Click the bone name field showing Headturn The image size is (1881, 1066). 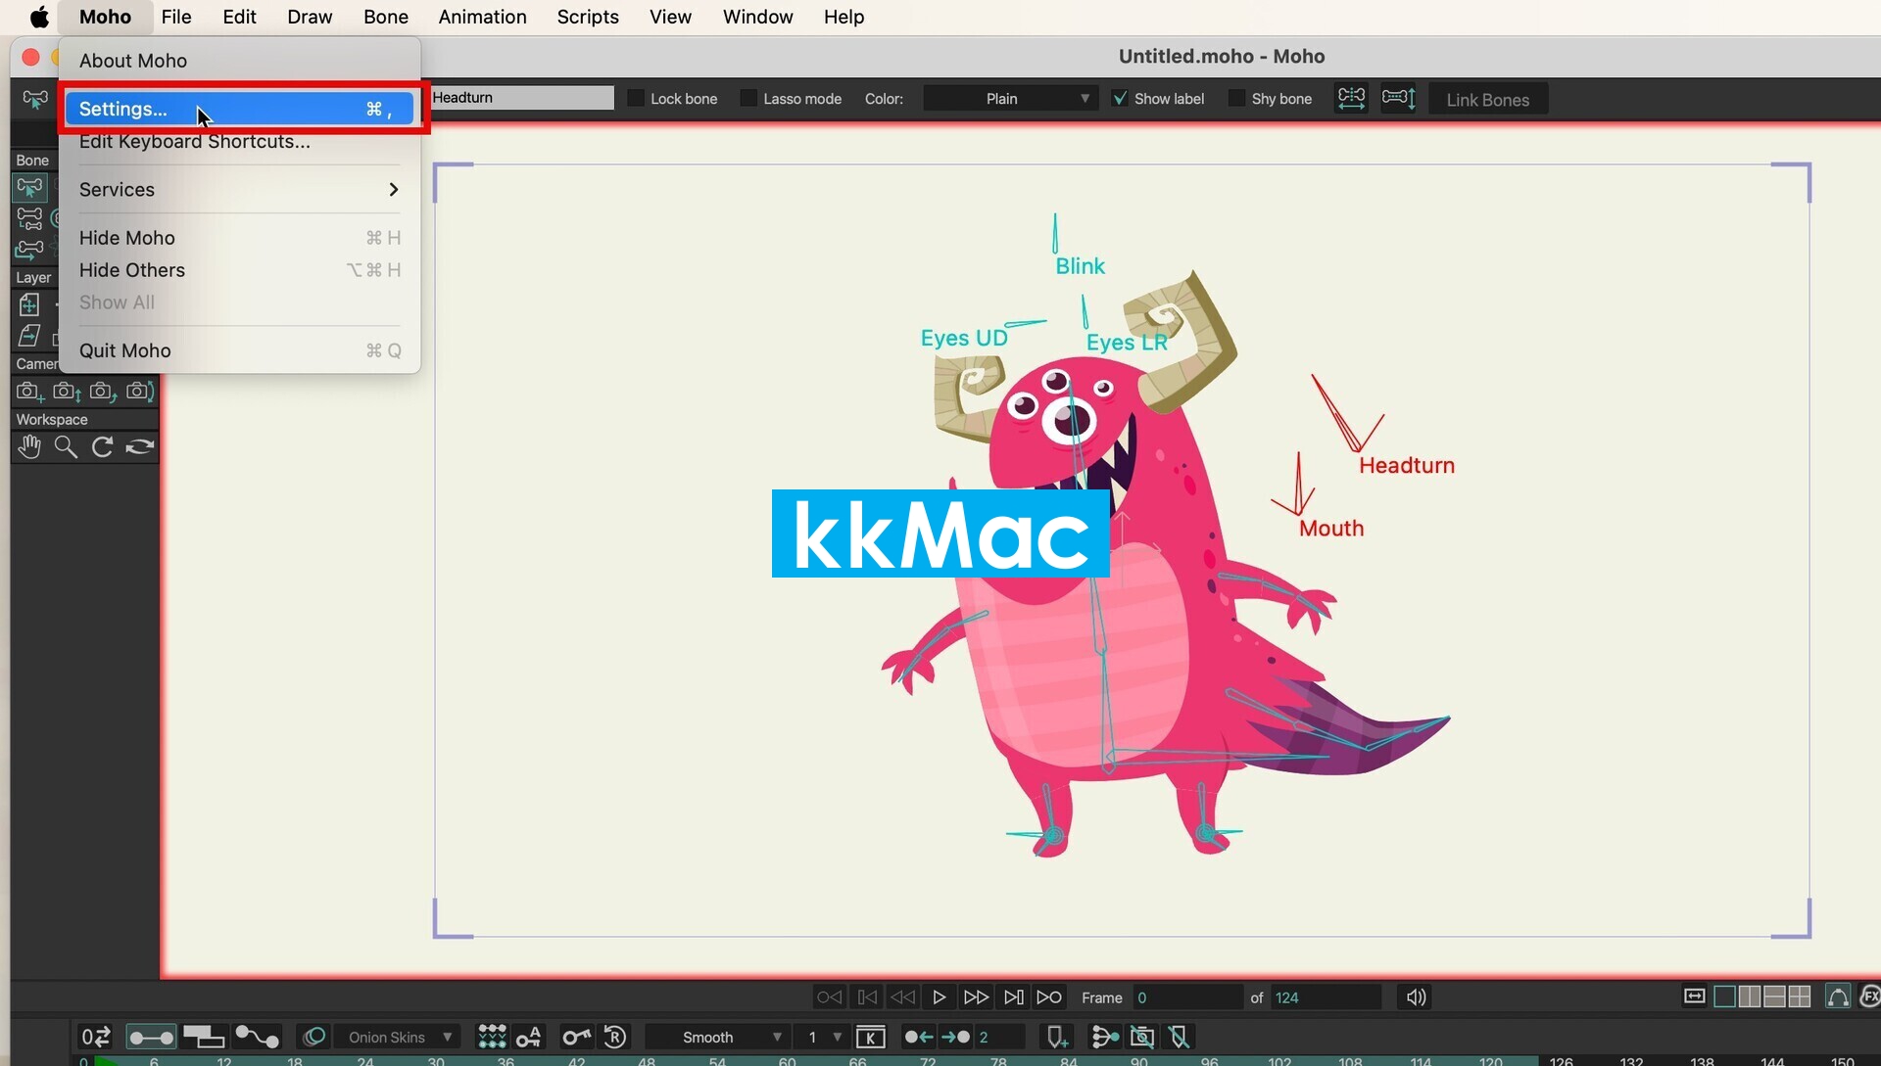click(x=522, y=98)
